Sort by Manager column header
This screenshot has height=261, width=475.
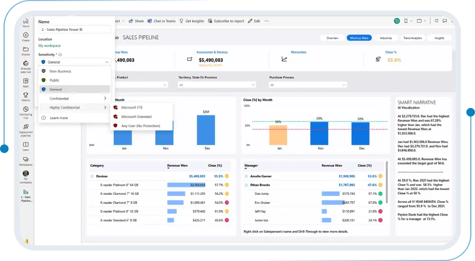tap(251, 166)
